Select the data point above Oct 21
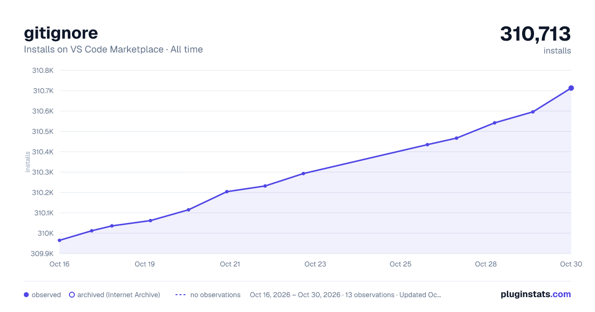Screen dimensions: 595x312 click(227, 192)
